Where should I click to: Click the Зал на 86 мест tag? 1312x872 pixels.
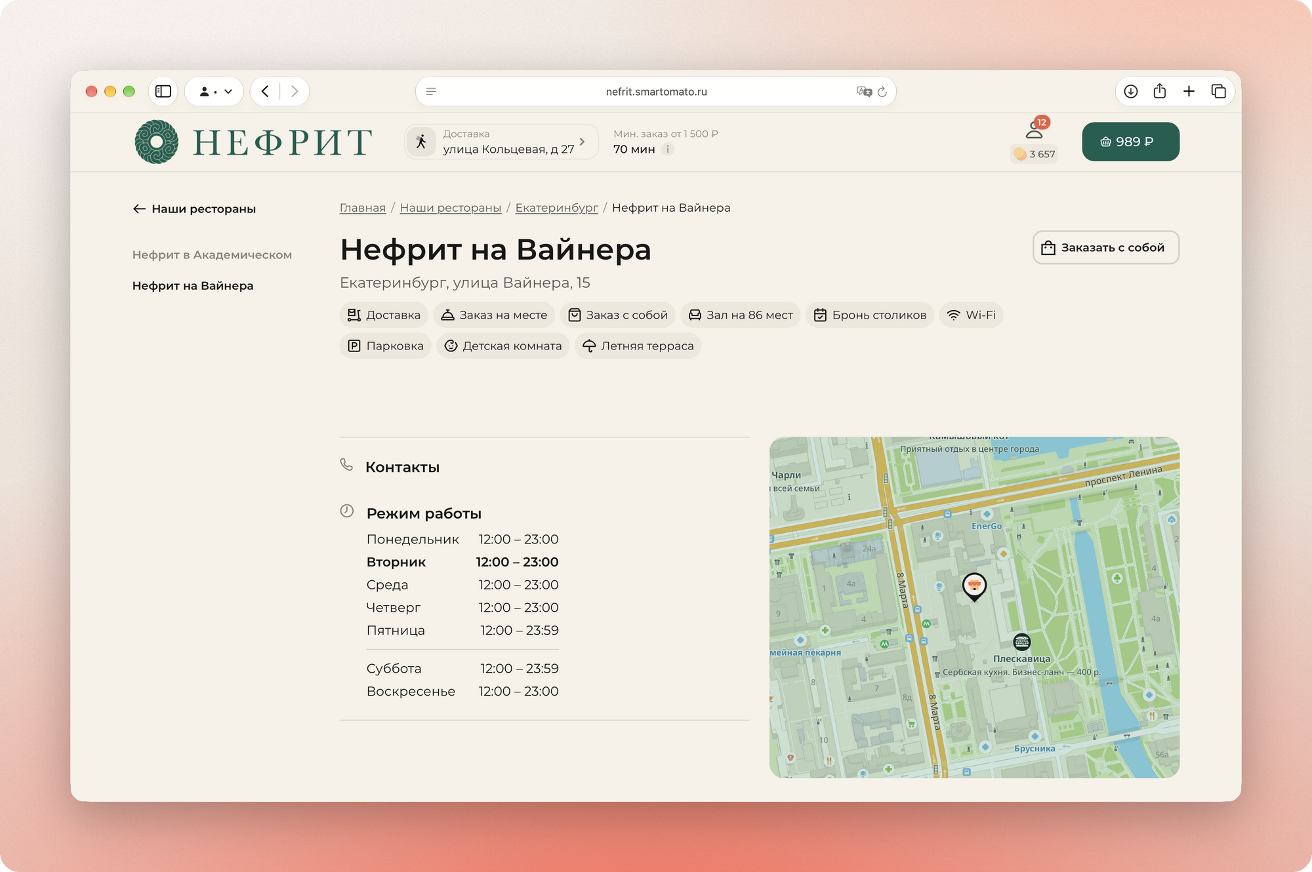[740, 315]
